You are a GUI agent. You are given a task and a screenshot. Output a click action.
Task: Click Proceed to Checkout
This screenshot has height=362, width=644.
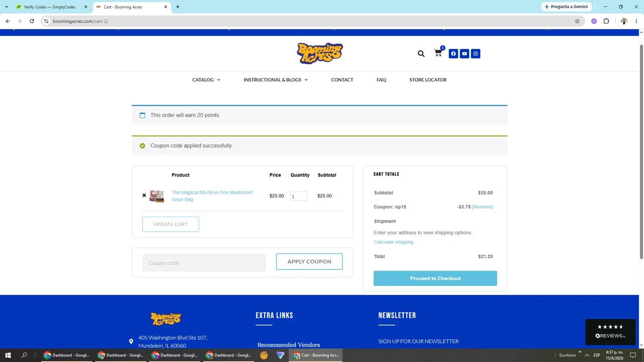435,278
